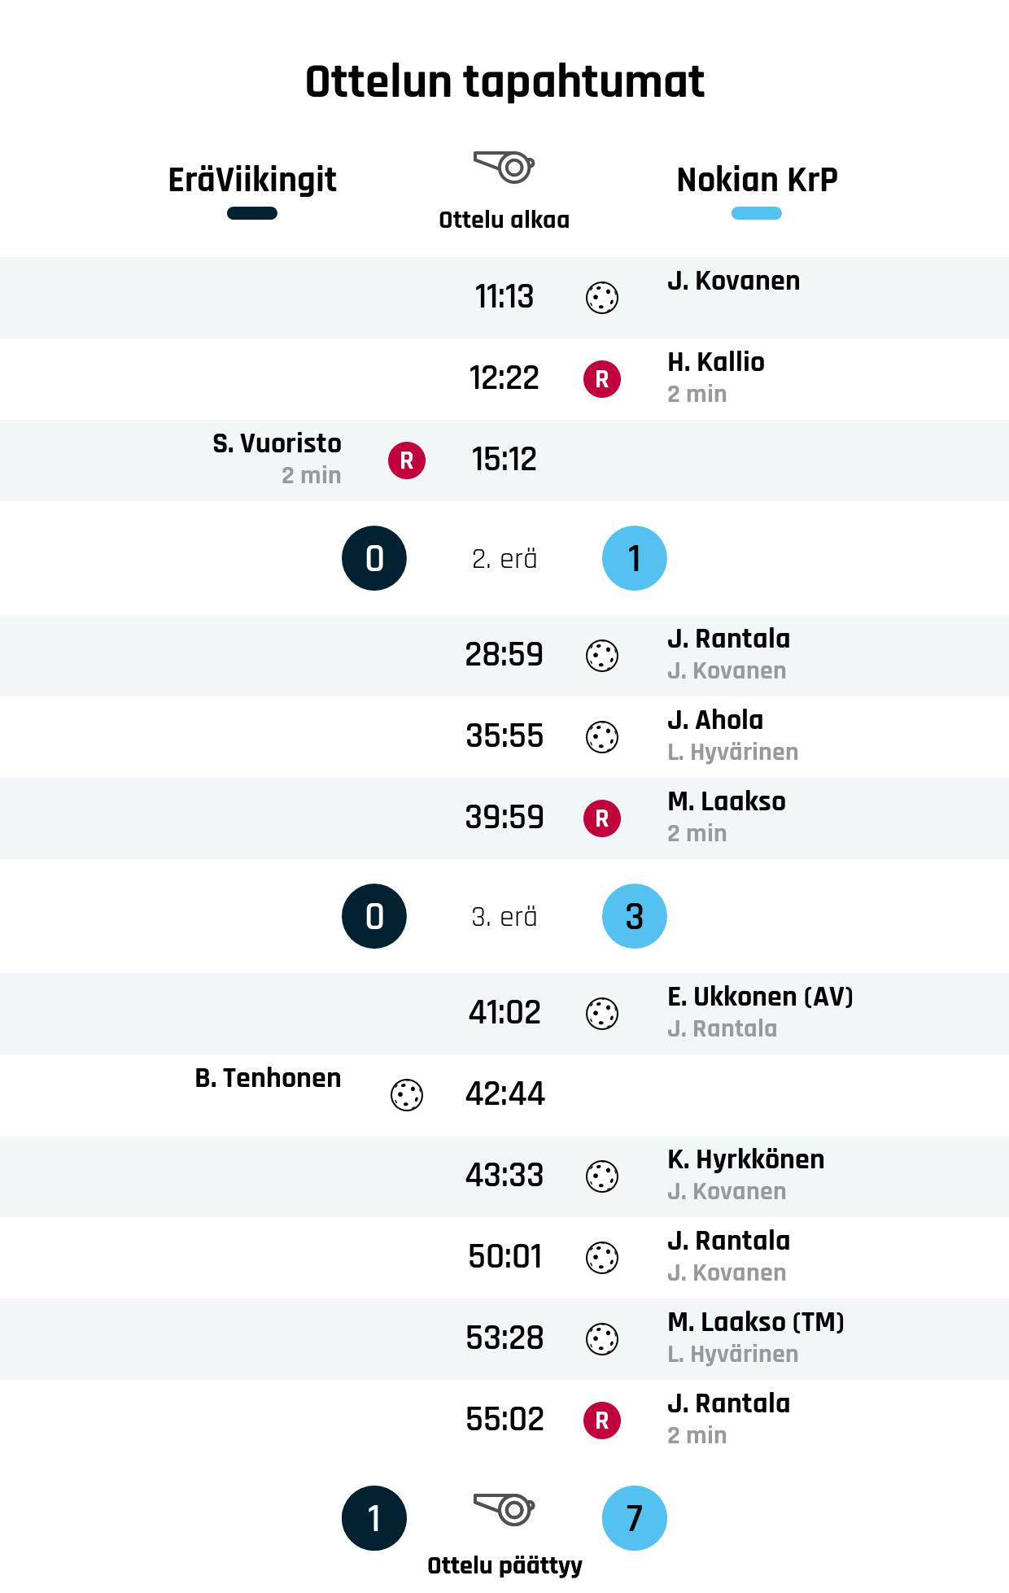Click B. Tenhonen's goal ball icon
The height and width of the screenshot is (1593, 1009).
point(407,1095)
